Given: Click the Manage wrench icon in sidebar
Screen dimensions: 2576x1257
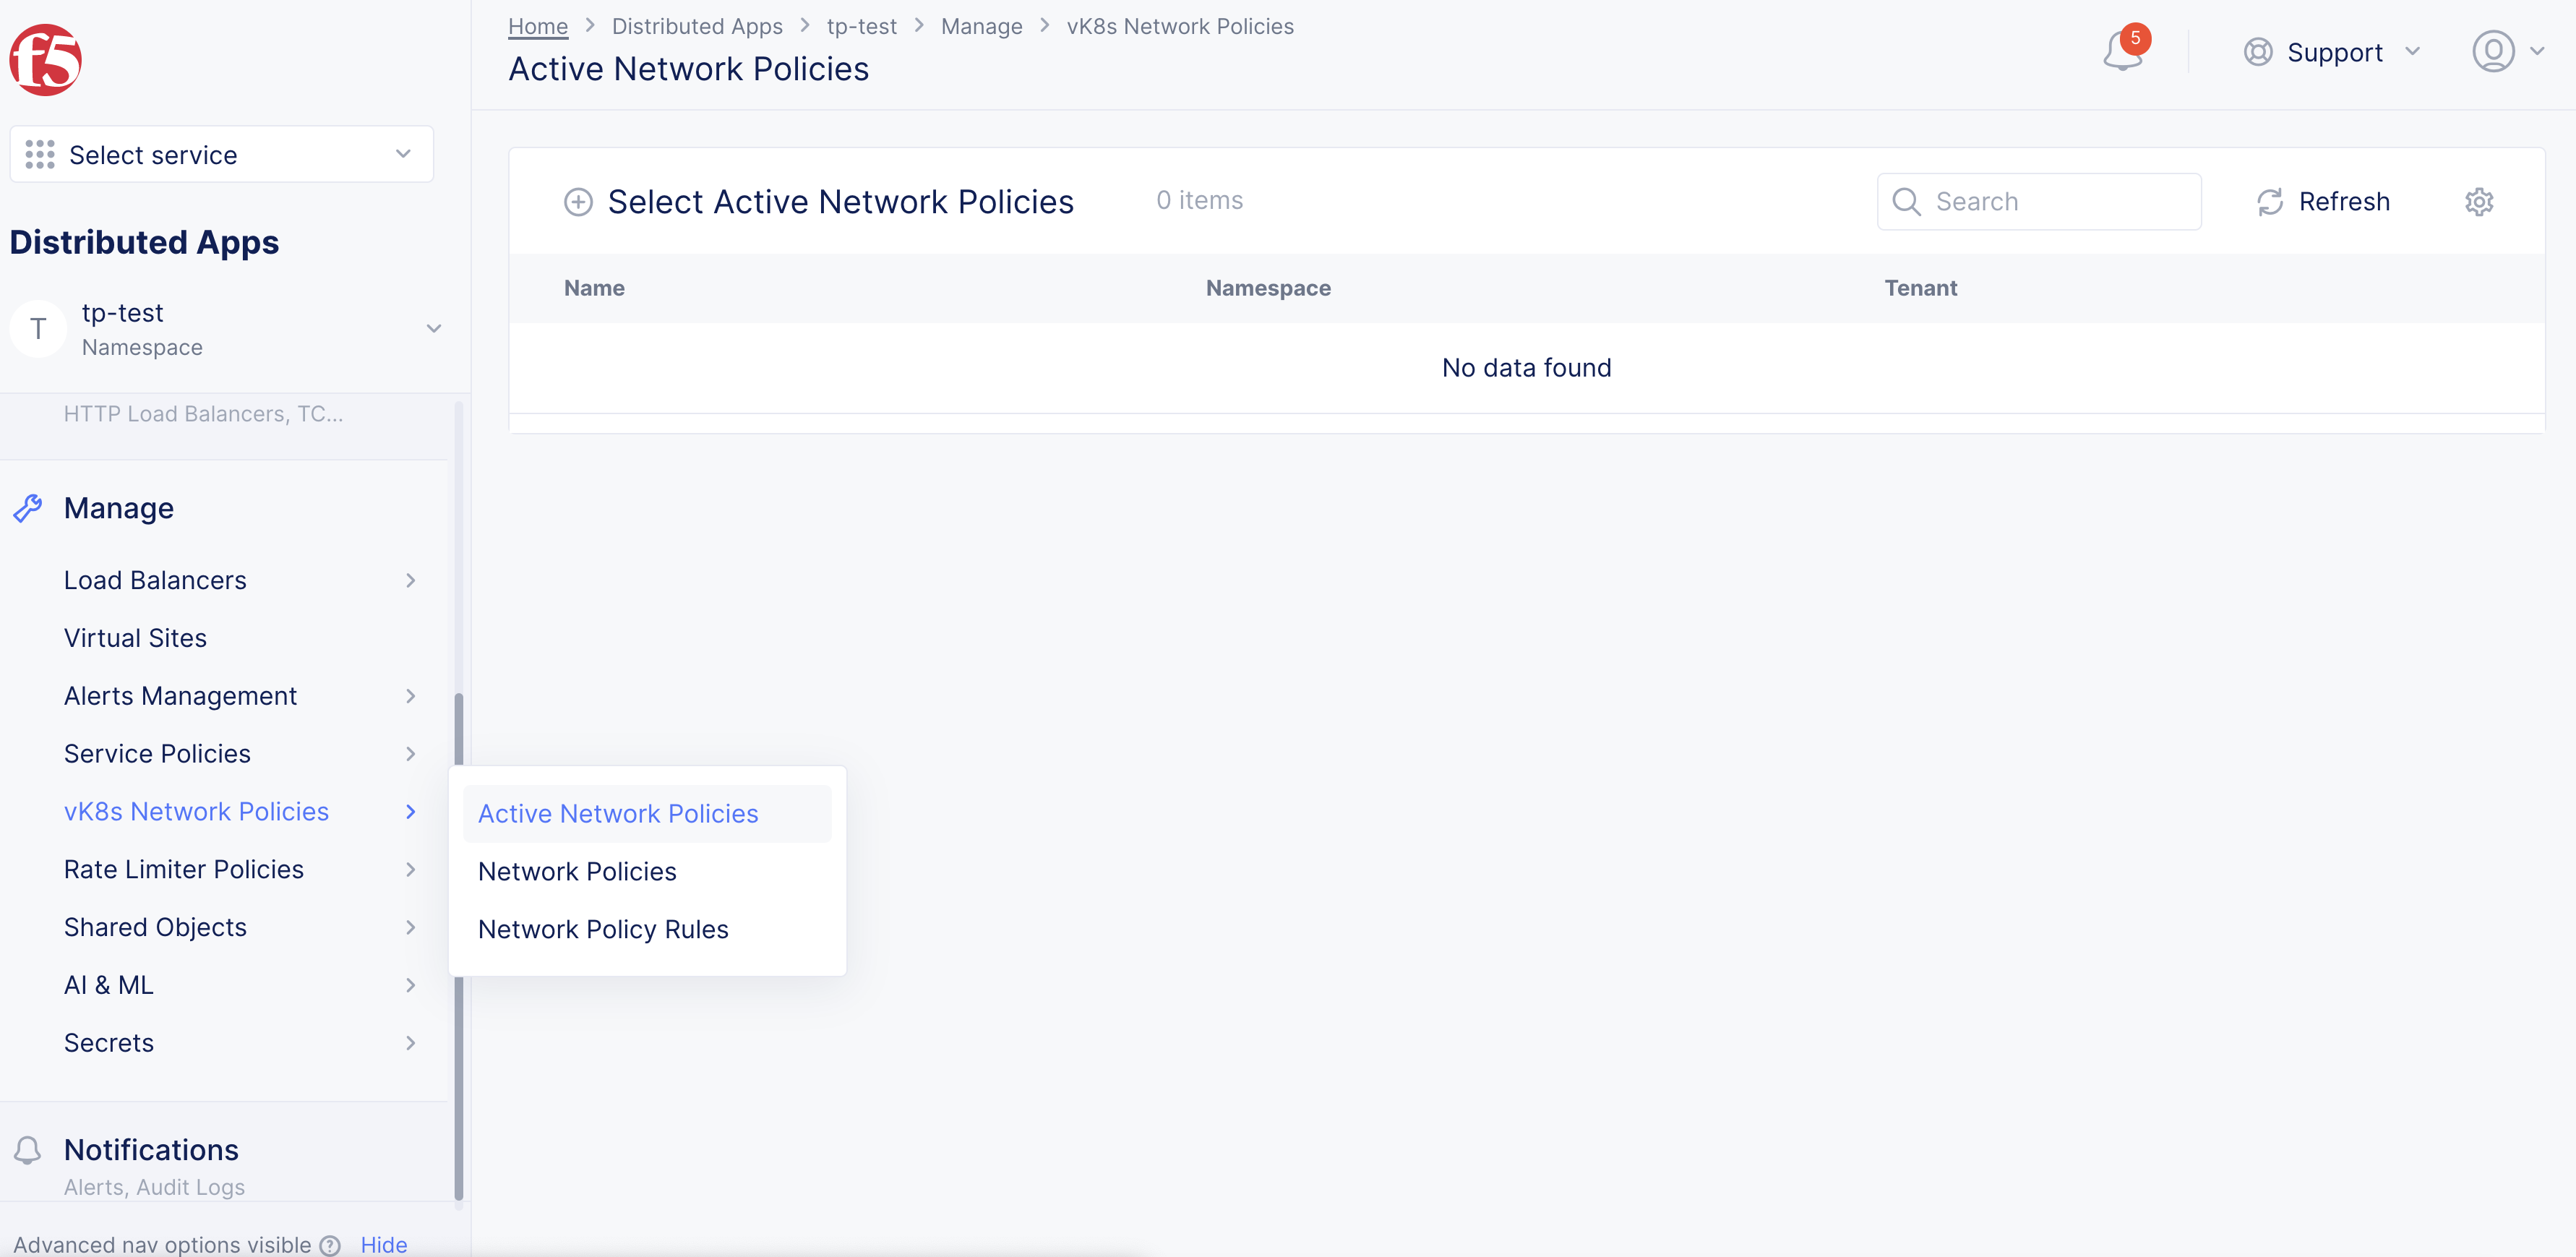Looking at the screenshot, I should click(x=28, y=507).
